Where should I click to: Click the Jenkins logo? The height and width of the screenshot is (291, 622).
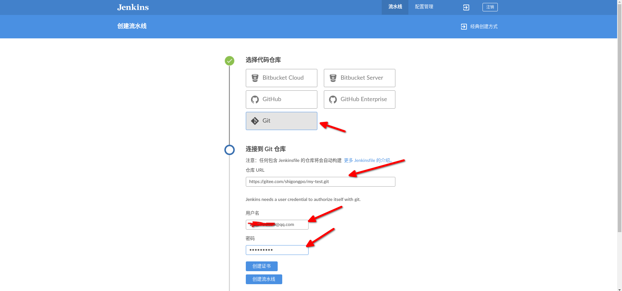(x=133, y=7)
